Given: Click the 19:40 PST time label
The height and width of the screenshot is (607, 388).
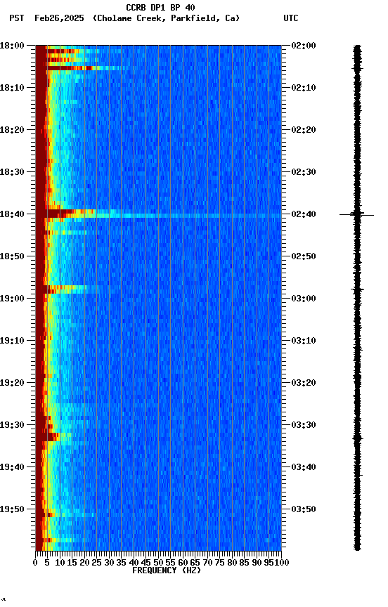Looking at the screenshot, I should (x=12, y=467).
